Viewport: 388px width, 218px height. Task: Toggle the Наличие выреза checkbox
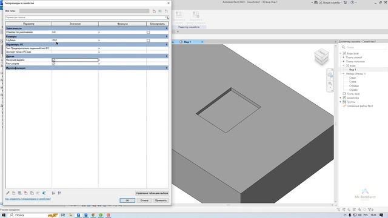54,60
